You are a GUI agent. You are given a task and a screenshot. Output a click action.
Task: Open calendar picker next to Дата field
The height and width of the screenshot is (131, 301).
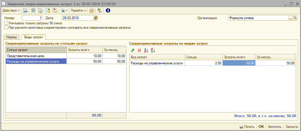click(96, 18)
